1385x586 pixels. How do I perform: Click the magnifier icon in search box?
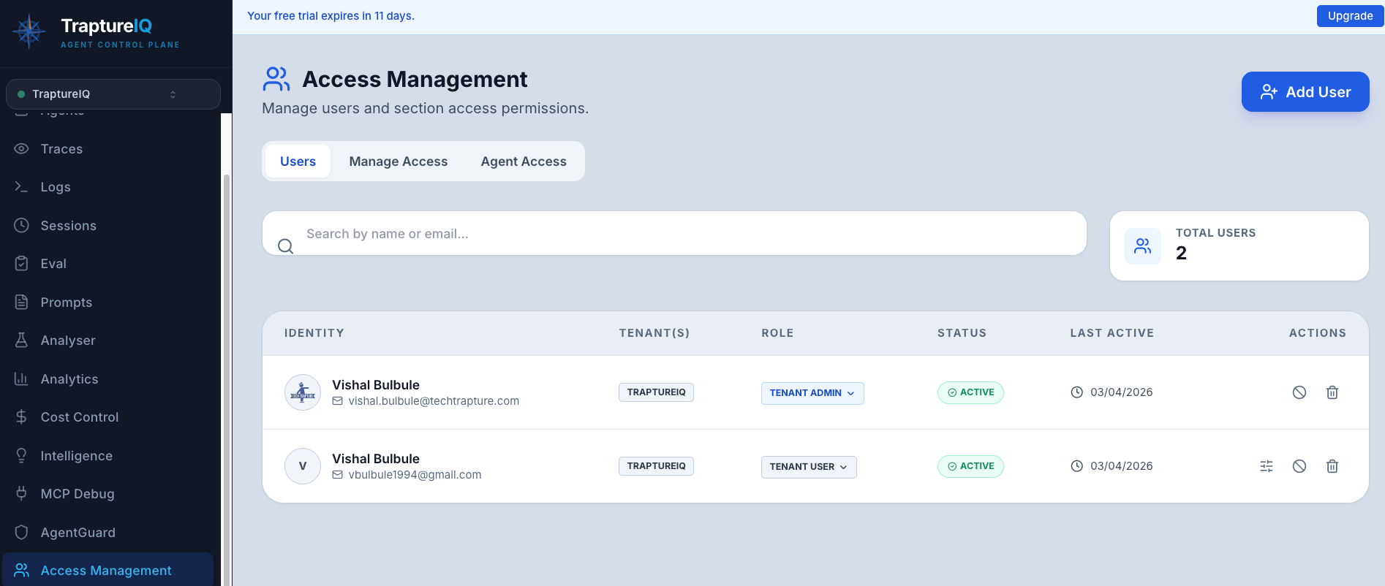point(286,246)
